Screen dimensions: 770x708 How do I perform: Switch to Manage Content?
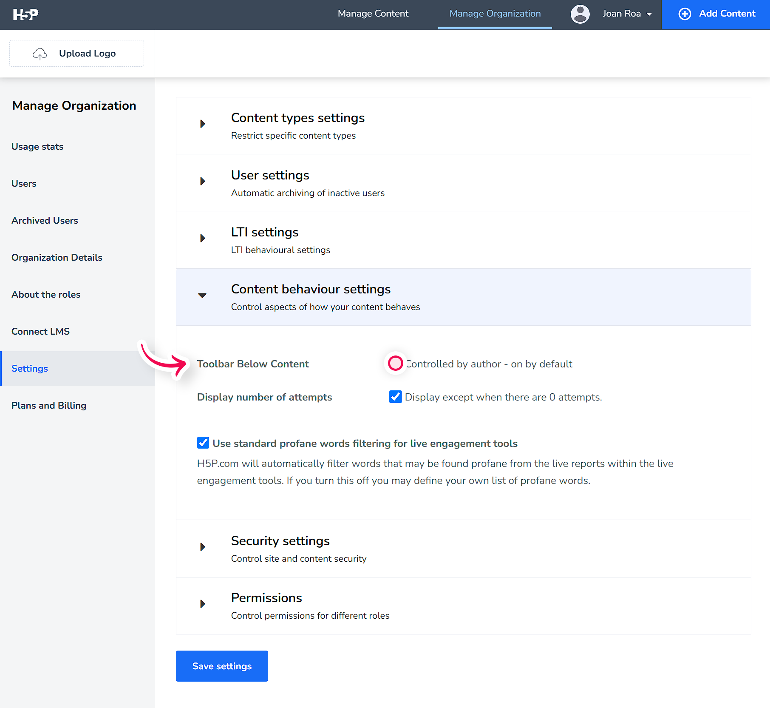[x=373, y=13]
